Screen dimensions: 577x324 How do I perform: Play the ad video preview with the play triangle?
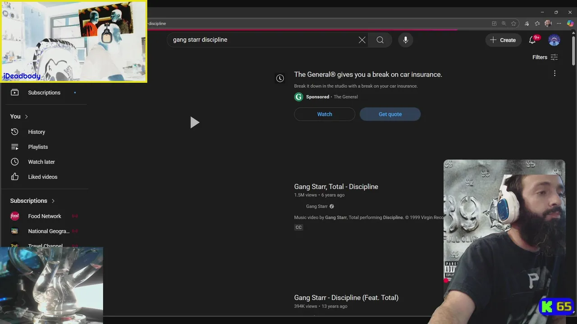[194, 122]
